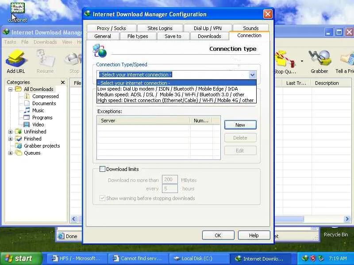This screenshot has height=265, width=354.
Task: Switch to the Sounds tab
Action: (250, 28)
